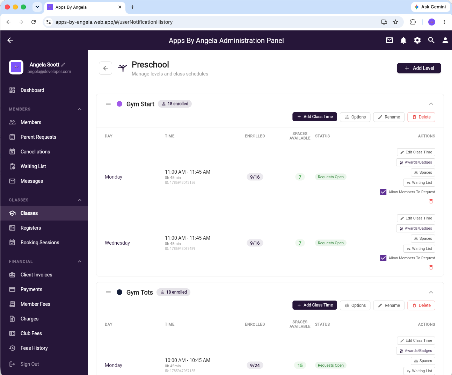Go to Dashboard in the sidebar
The height and width of the screenshot is (375, 452).
point(44,90)
